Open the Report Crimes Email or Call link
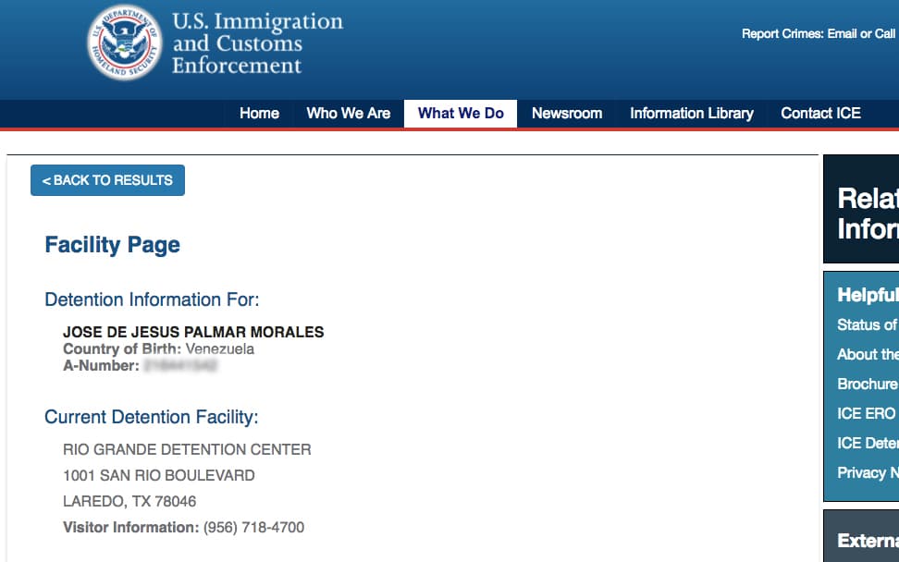The height and width of the screenshot is (562, 899). click(x=818, y=34)
